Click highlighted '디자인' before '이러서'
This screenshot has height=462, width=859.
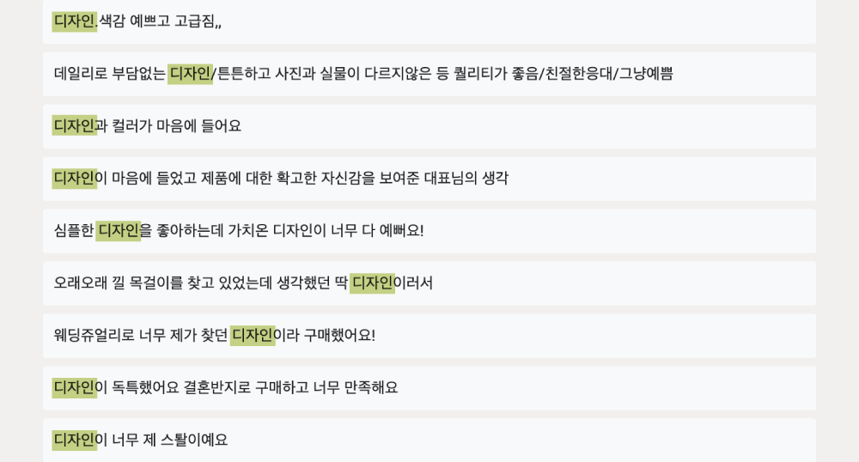pos(373,283)
